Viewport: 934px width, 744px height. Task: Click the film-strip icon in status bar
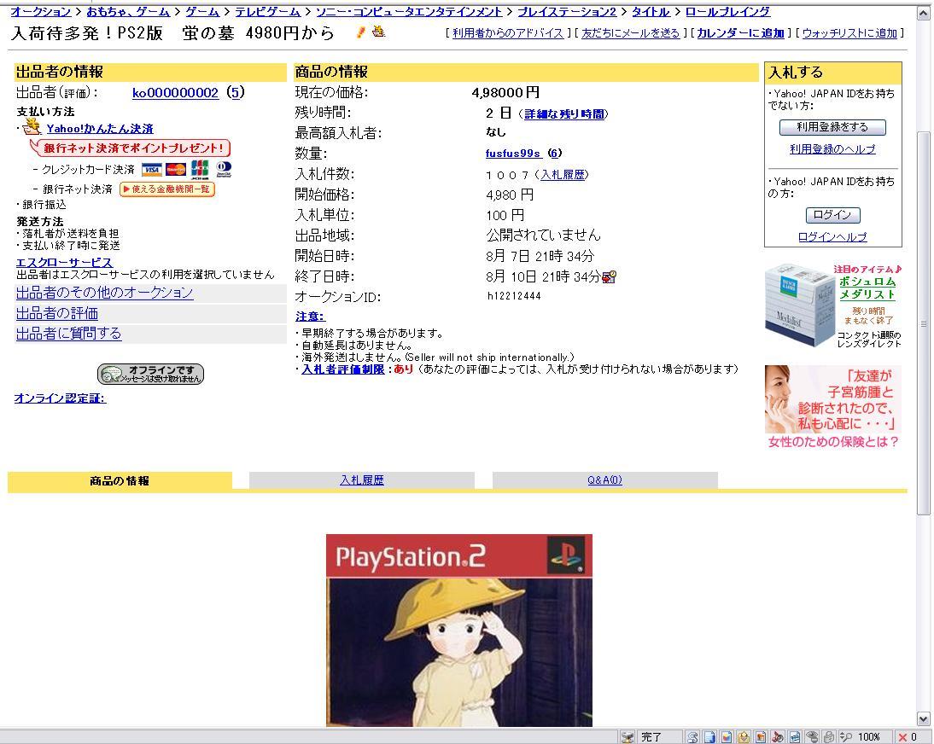pyautogui.click(x=795, y=737)
